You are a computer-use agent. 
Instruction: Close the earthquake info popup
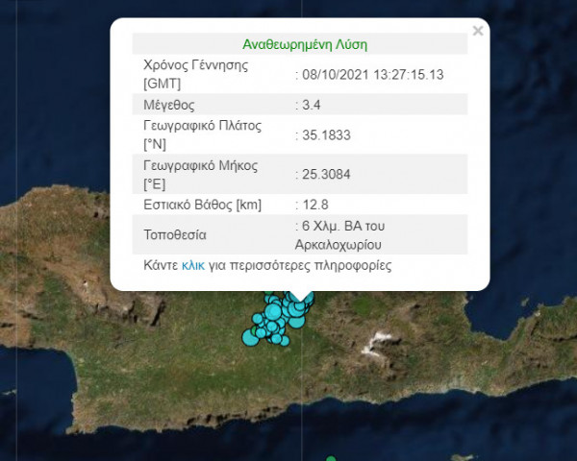click(478, 31)
